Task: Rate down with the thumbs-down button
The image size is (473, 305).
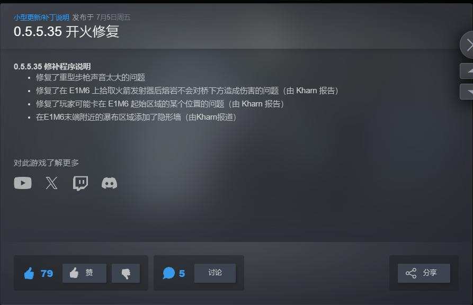Action: [x=126, y=273]
